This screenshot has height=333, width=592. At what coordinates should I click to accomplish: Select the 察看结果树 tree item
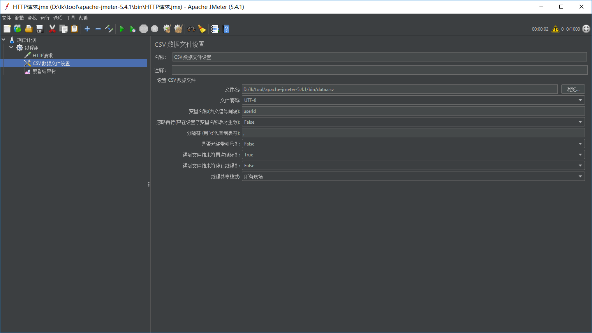click(44, 71)
